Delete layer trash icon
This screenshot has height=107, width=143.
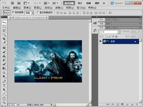click(137, 104)
